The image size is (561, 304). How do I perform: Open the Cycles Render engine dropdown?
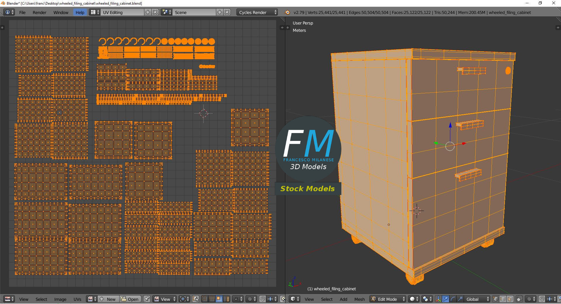pos(257,12)
